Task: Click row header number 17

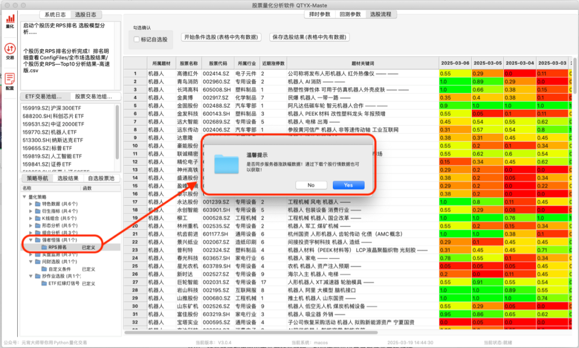Action: [x=135, y=202]
